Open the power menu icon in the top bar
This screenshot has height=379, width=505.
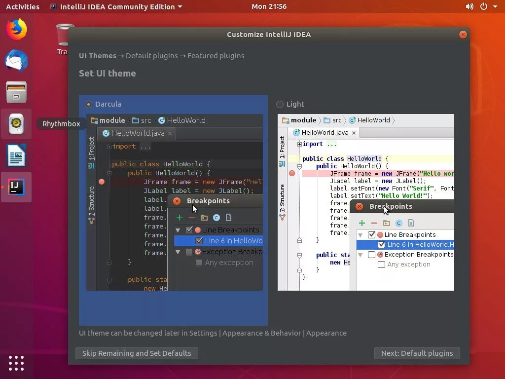484,6
